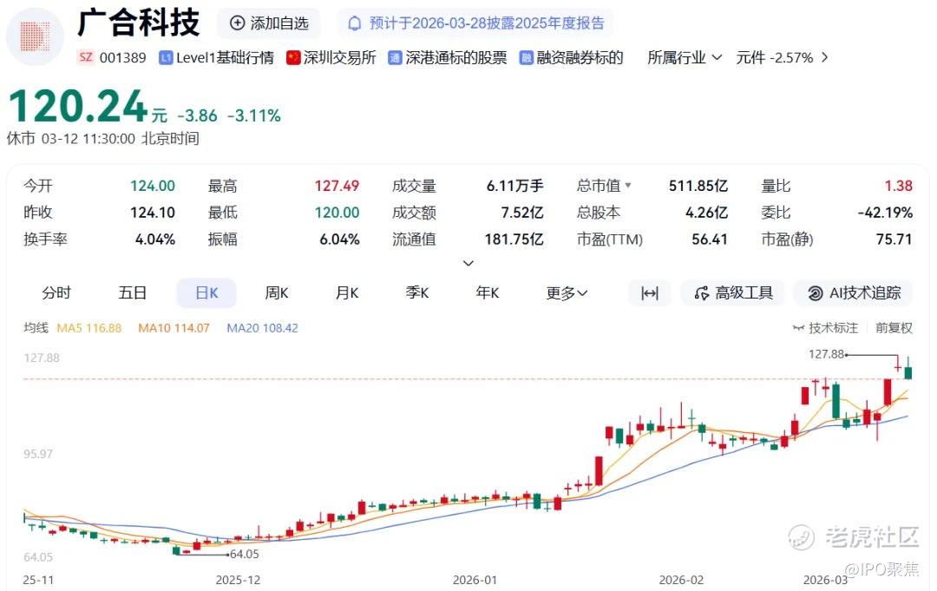Click the 最高 value 127.49
The image size is (937, 591).
pyautogui.click(x=337, y=186)
